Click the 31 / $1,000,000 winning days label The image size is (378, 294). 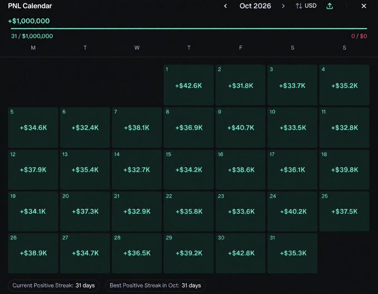(32, 36)
